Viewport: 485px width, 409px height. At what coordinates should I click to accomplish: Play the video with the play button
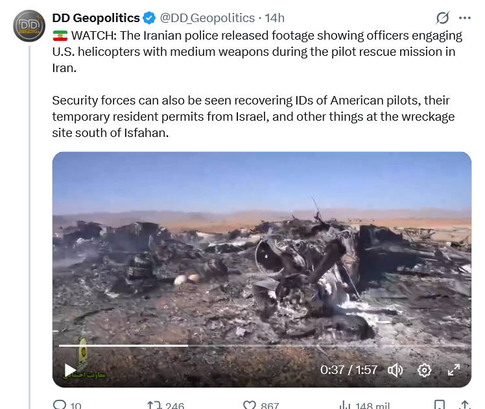(x=70, y=370)
